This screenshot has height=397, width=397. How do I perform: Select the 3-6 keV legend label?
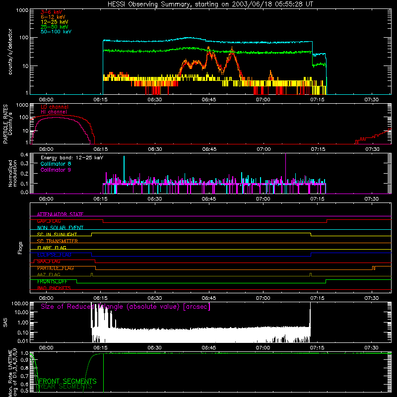pos(52,12)
